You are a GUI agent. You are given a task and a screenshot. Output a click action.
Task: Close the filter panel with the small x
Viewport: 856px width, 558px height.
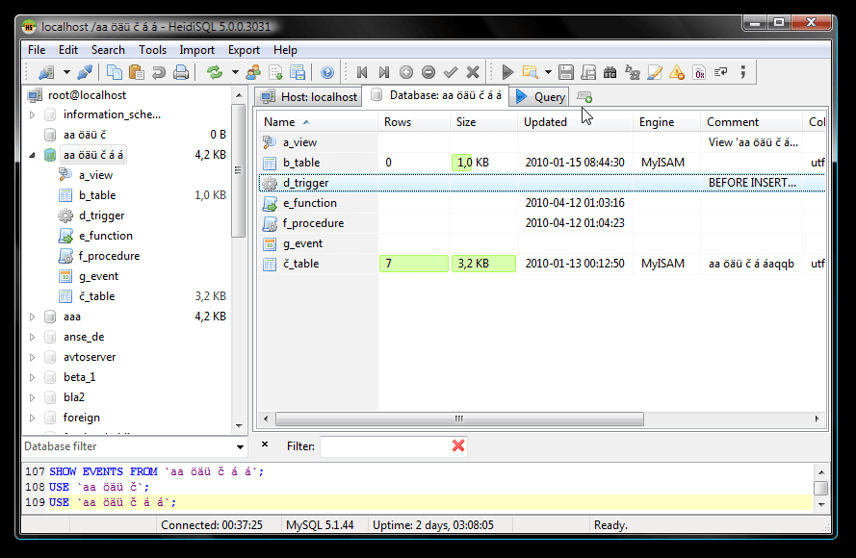265,444
